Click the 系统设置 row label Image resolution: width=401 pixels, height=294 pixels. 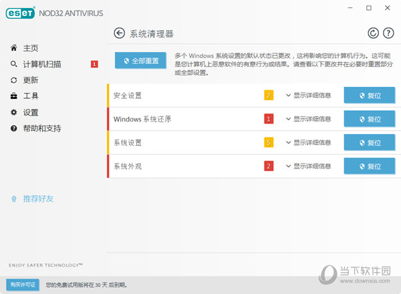point(128,142)
